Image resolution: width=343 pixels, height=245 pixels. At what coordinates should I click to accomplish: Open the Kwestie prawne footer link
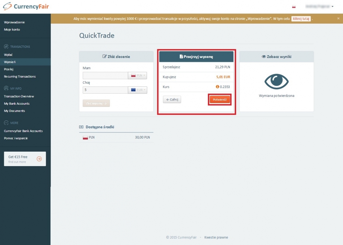click(216, 237)
